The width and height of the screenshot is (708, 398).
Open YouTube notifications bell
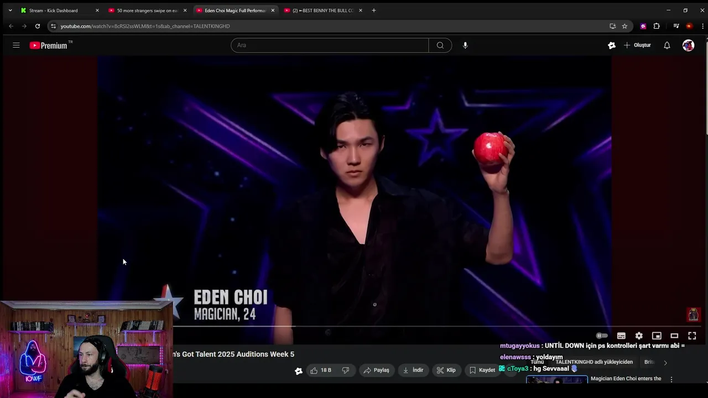(x=667, y=45)
